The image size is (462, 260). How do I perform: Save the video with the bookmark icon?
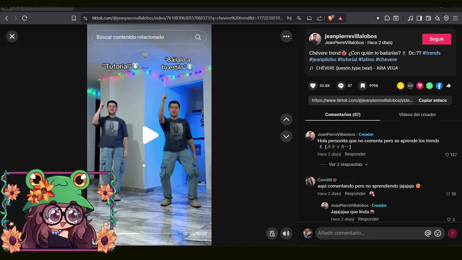363,86
